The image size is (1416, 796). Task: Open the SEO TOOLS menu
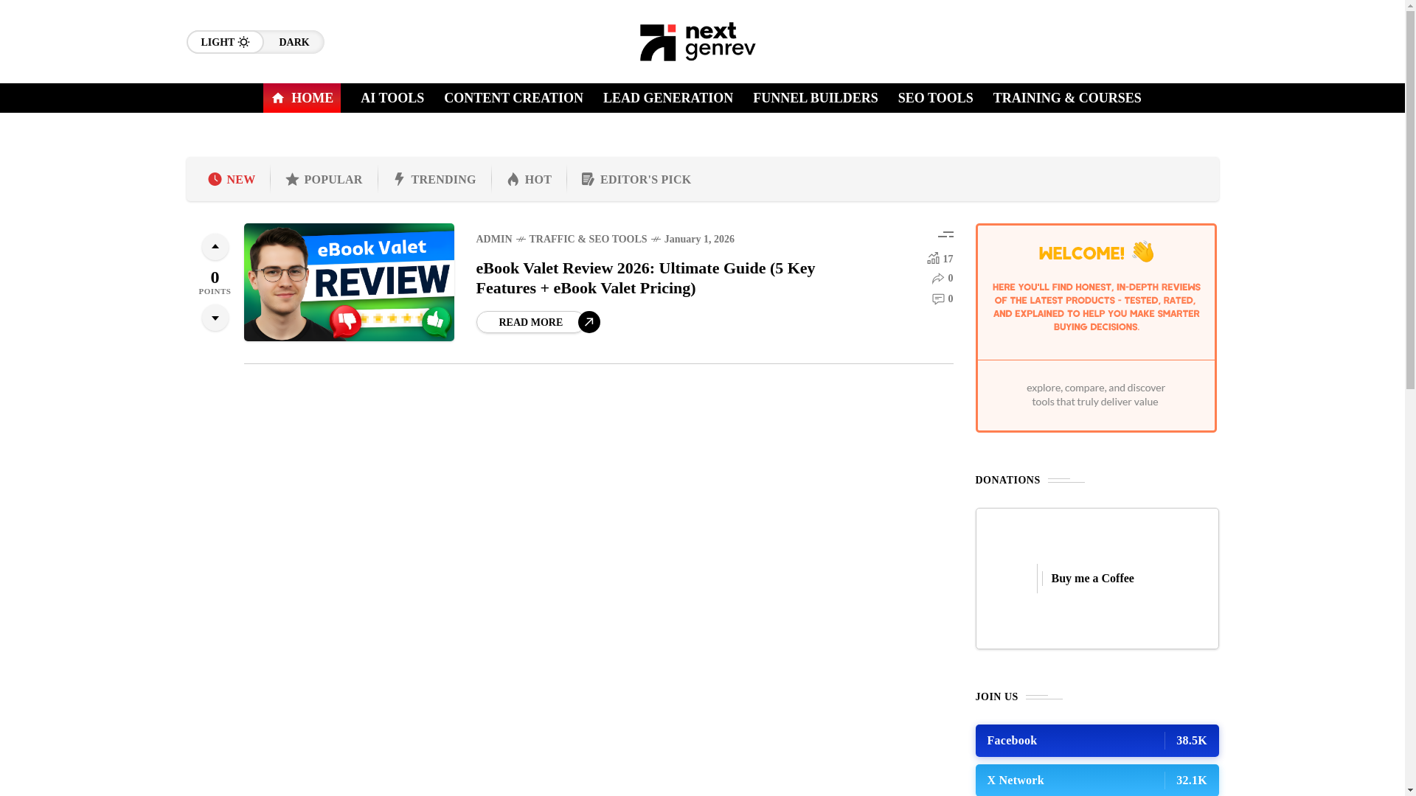pos(935,98)
